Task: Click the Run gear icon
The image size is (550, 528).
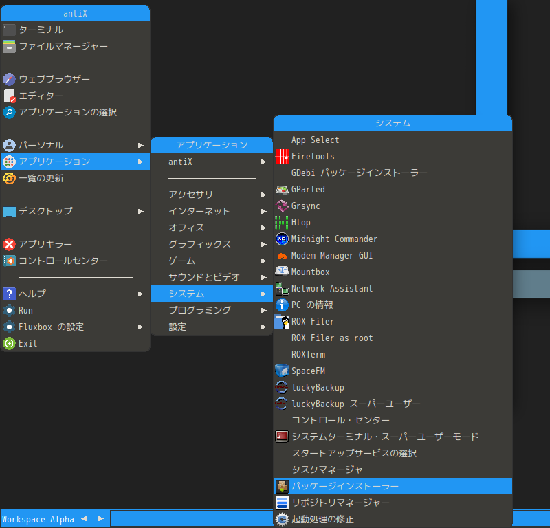Action: coord(9,310)
